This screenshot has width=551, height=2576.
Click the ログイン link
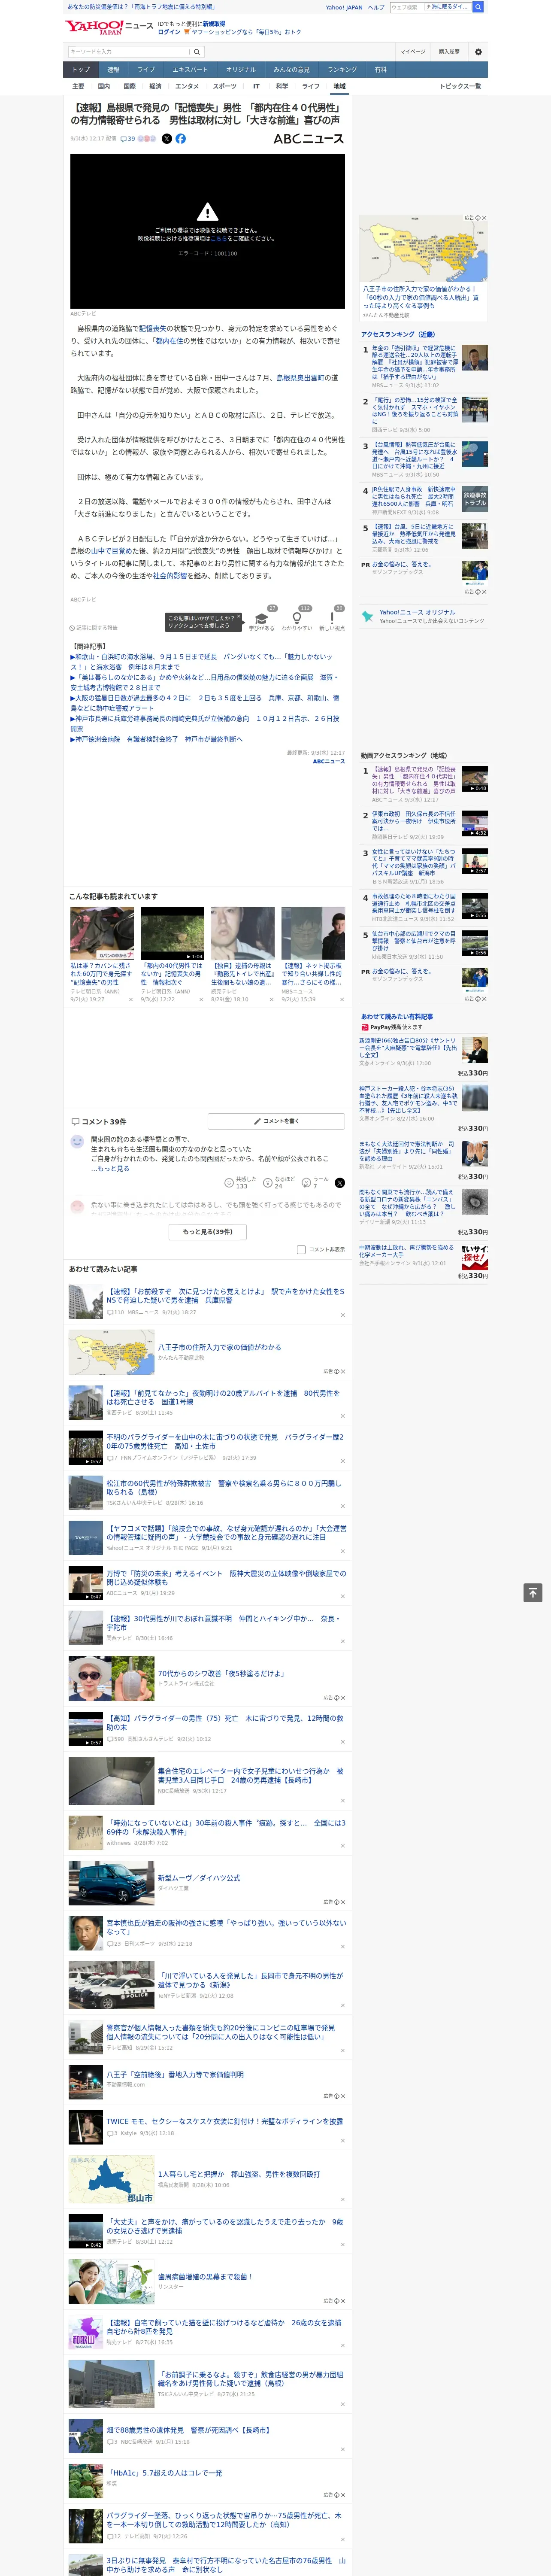[x=169, y=32]
